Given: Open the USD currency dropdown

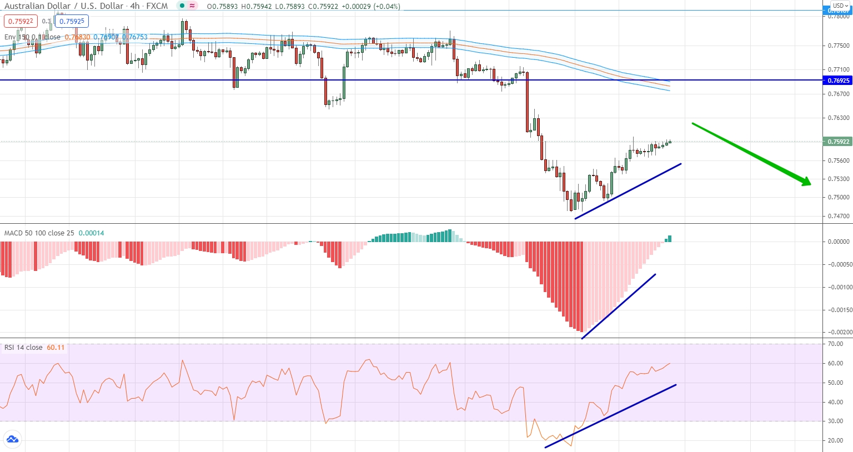Looking at the screenshot, I should 840,6.
